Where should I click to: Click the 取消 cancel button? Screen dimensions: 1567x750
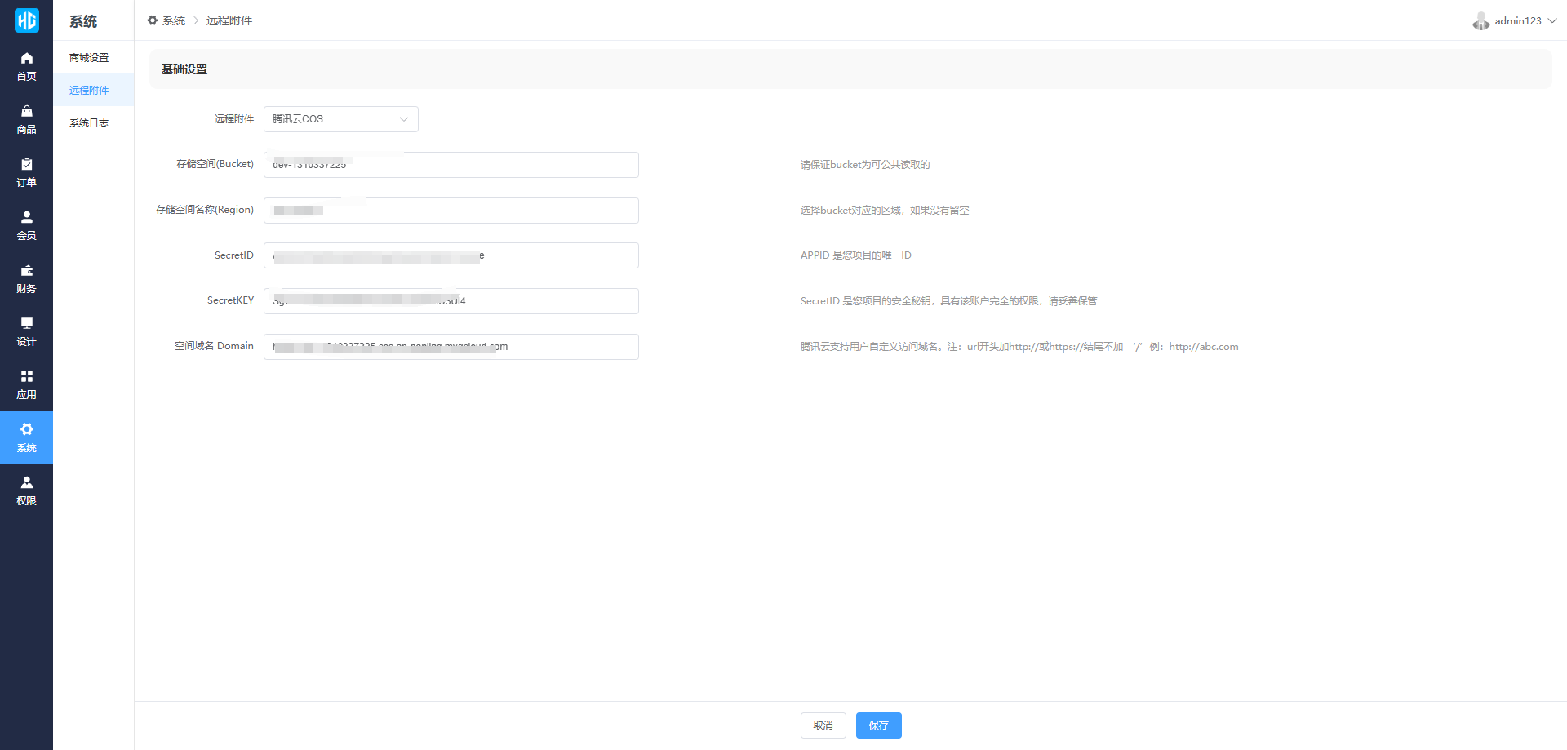823,726
